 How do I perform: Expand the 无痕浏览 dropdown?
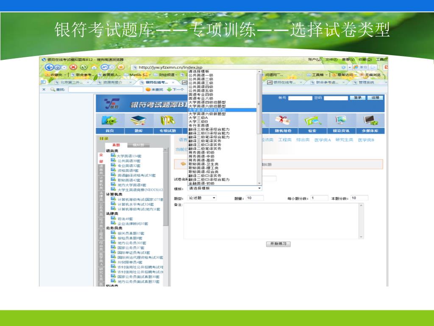pos(384,75)
